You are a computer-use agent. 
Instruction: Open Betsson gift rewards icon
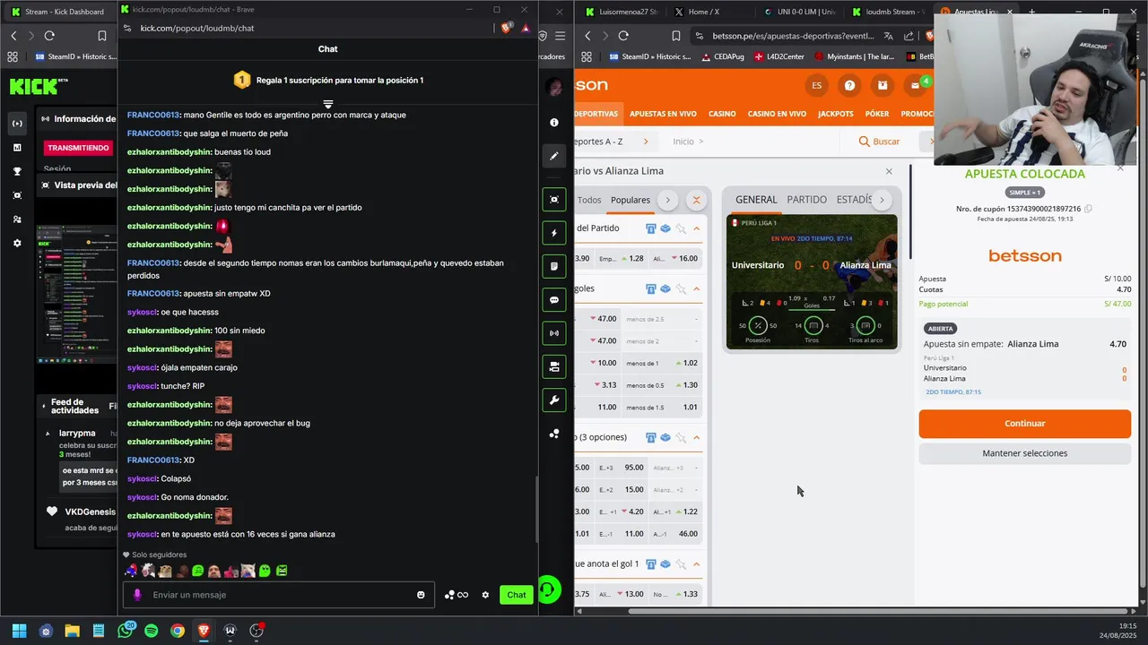pos(883,85)
